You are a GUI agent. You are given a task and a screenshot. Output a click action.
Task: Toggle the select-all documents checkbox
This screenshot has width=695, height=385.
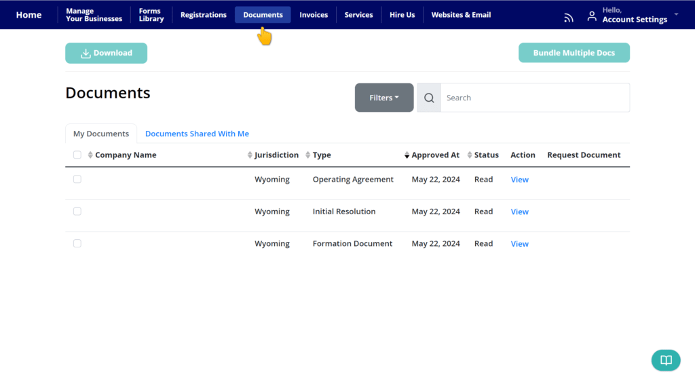tap(77, 155)
